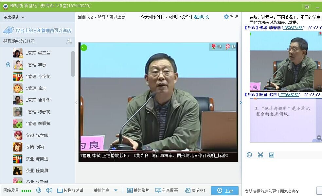Collapse the chat panel right arrow
The height and width of the screenshot is (196, 322).
(x=241, y=103)
